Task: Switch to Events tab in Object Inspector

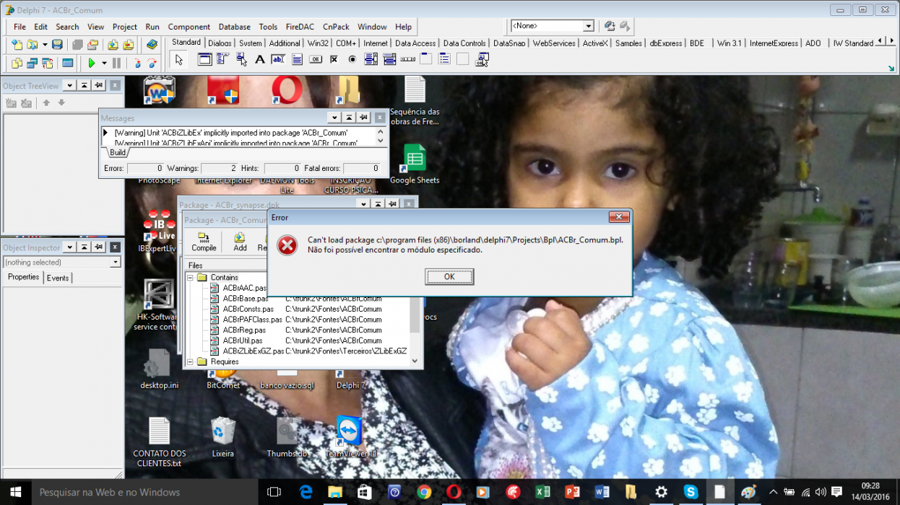Action: (58, 278)
